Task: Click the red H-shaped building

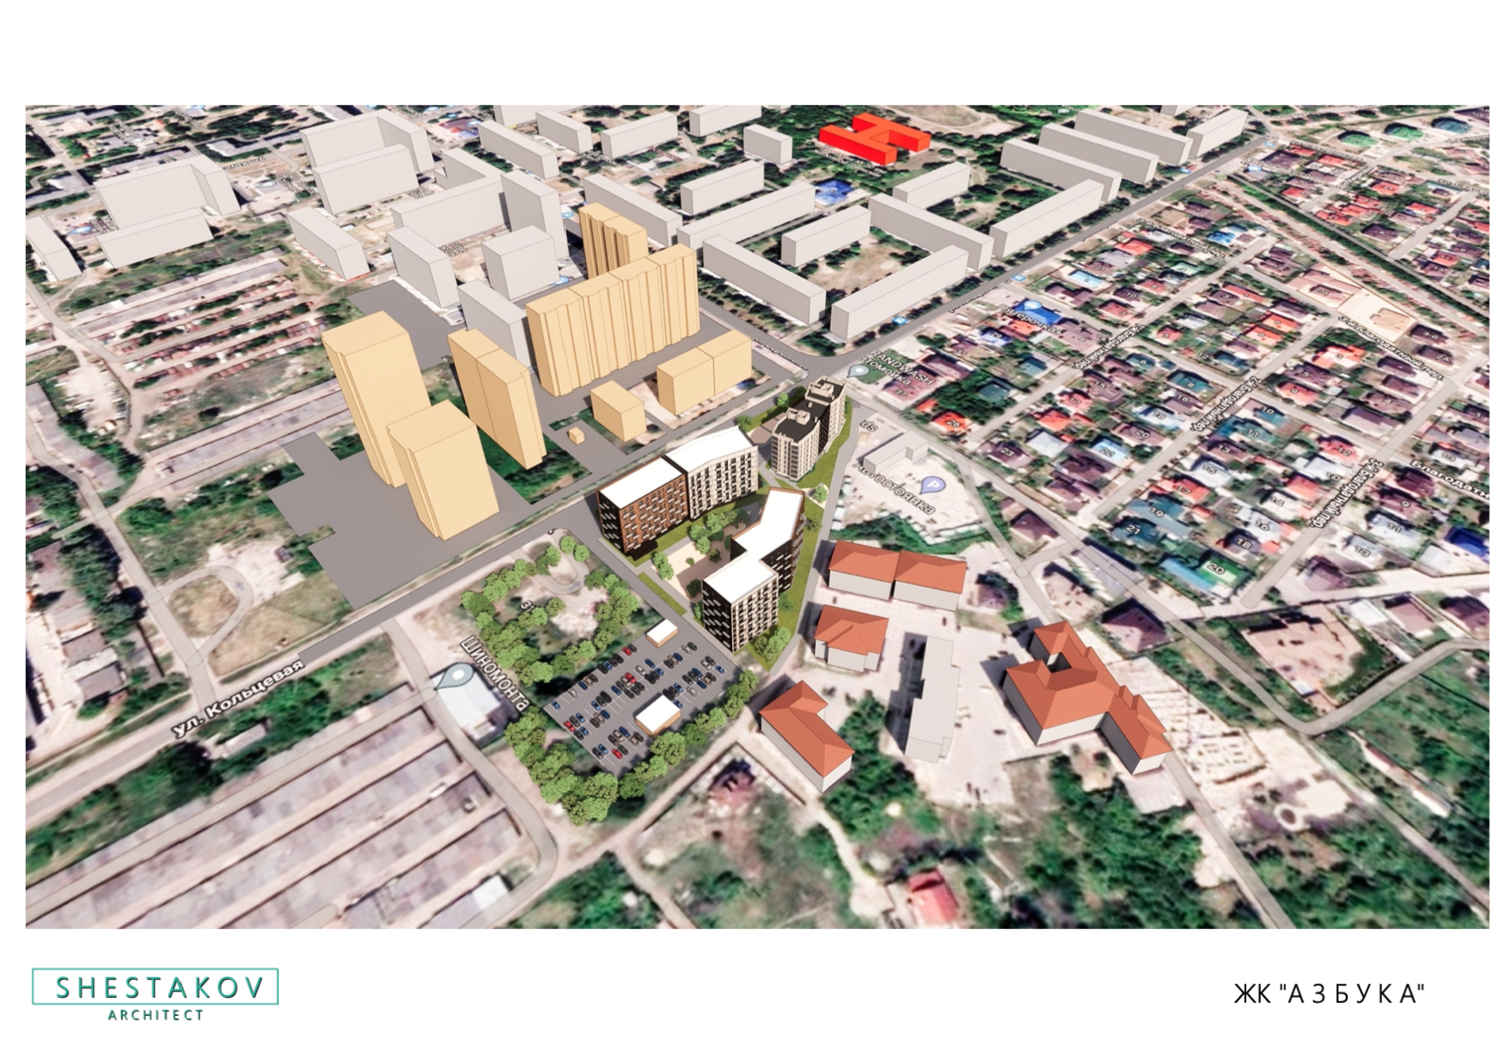Action: pyautogui.click(x=873, y=139)
